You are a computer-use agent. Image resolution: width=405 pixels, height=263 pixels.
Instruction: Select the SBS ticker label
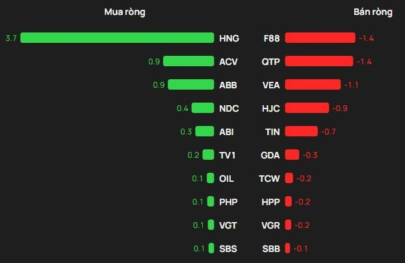click(x=227, y=248)
